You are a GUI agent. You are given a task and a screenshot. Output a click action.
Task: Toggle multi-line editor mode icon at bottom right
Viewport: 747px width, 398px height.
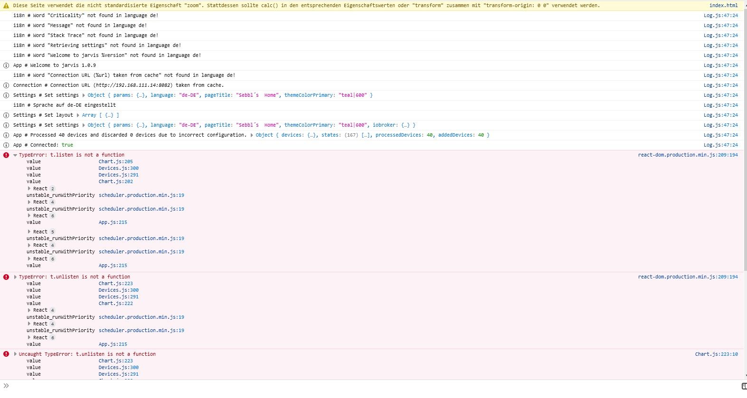coord(744,386)
